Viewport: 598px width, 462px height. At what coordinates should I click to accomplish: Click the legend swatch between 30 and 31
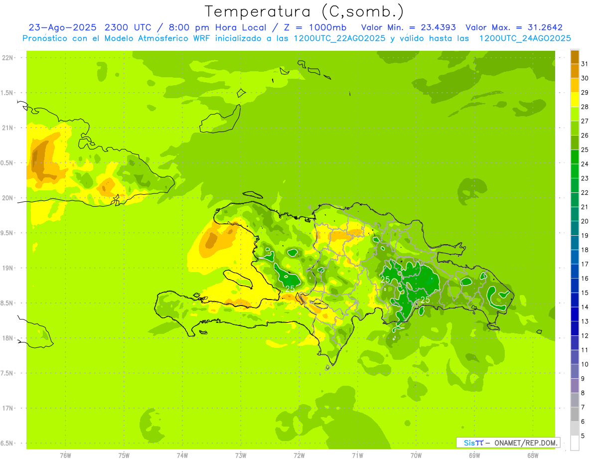click(x=575, y=71)
